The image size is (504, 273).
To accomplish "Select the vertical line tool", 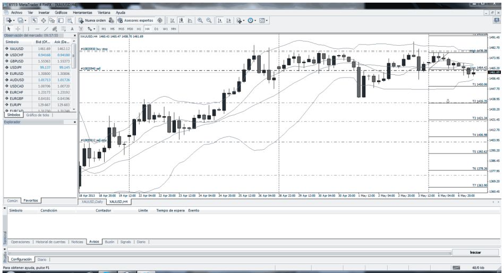I will [27, 29].
